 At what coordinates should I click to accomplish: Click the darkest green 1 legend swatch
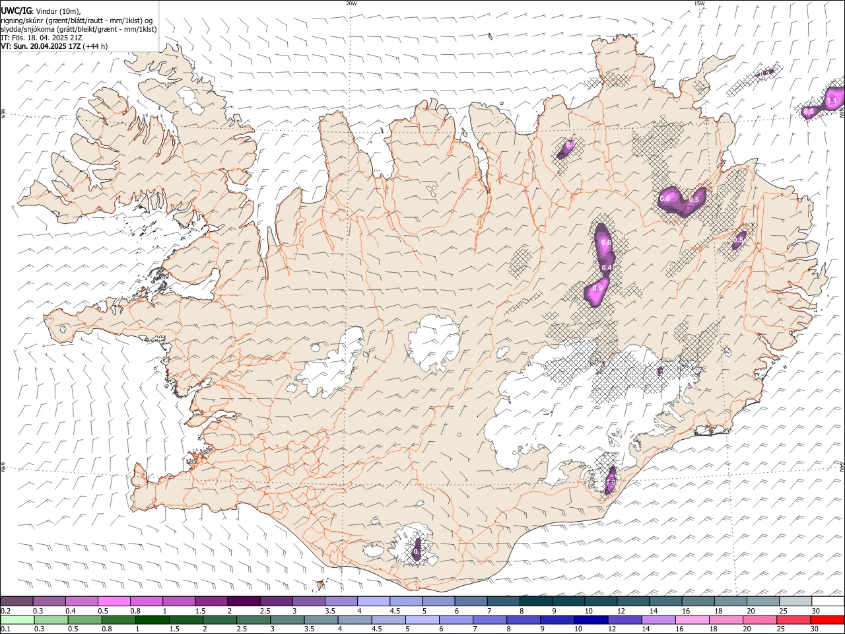tap(152, 619)
